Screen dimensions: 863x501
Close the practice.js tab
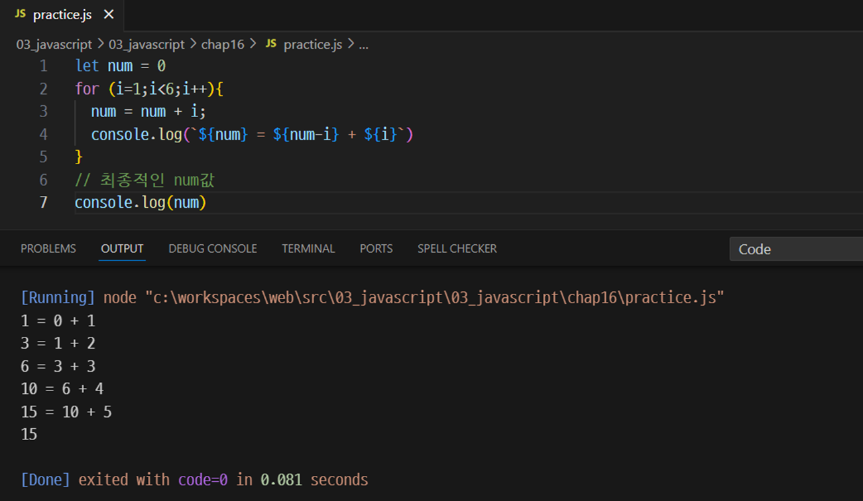[109, 15]
